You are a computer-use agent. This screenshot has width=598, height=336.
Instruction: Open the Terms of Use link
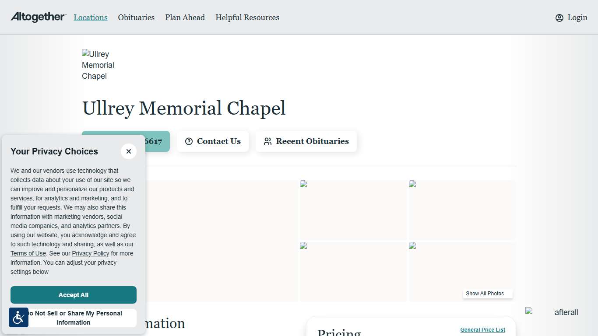28,253
